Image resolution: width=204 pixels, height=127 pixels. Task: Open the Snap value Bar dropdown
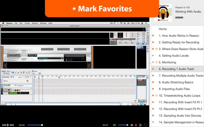pos(36,73)
